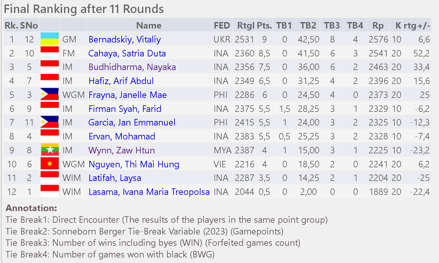The width and height of the screenshot is (439, 263).
Task: Open Hafiz, Arif Abdul player link
Action: 121,81
